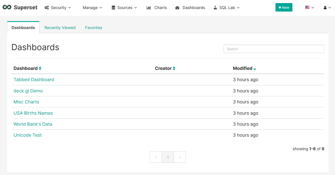Click the dashboard Search field
The width and height of the screenshot is (335, 175).
coord(274,49)
